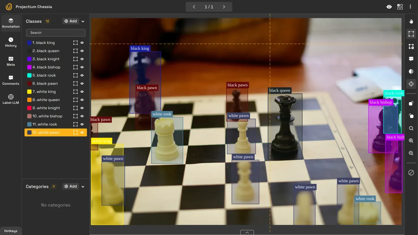This screenshot has height=235, width=418.
Task: Click the black king color swatch
Action: [30, 43]
